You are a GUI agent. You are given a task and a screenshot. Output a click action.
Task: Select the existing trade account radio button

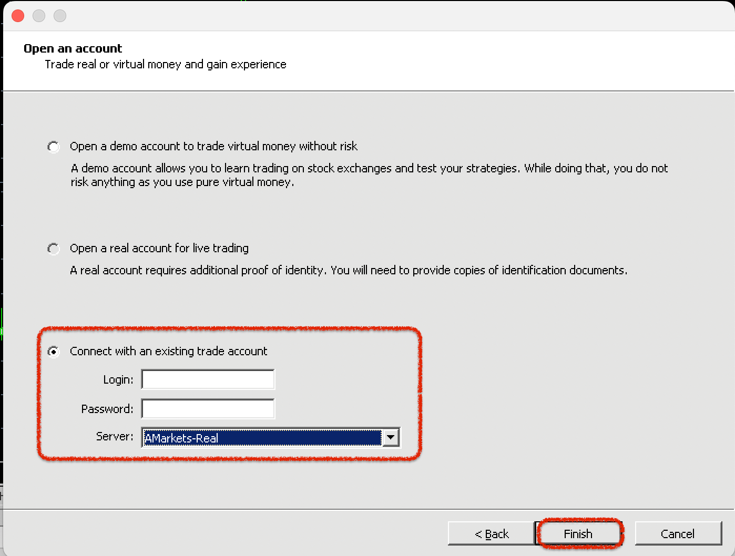54,352
